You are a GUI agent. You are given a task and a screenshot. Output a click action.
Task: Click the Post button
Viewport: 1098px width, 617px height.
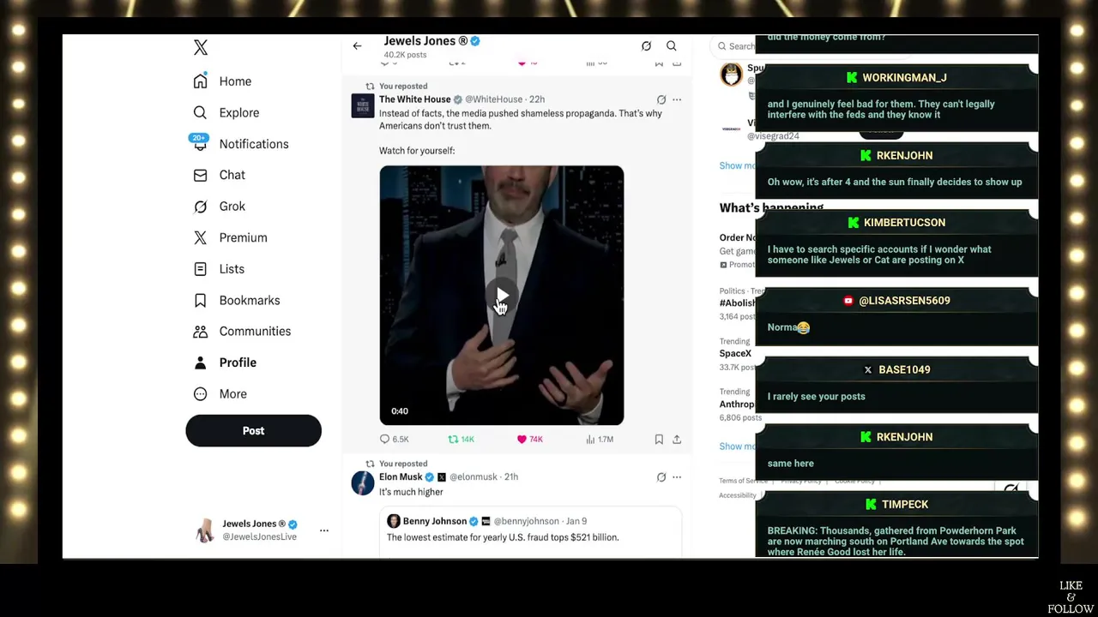coord(253,431)
